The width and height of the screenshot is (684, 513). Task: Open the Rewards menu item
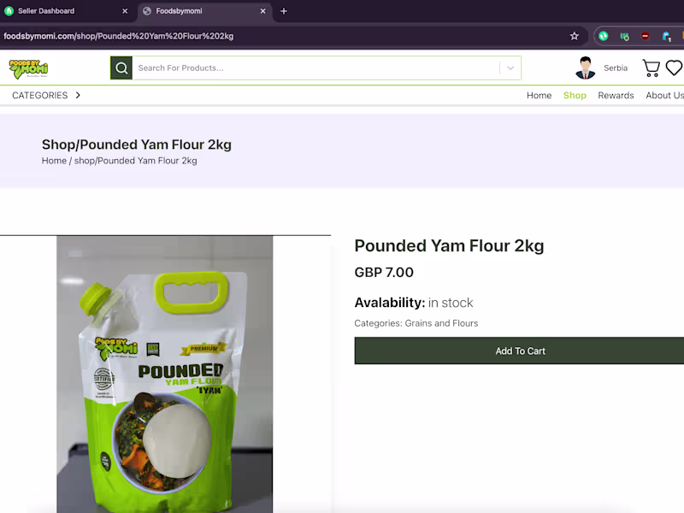(x=616, y=95)
